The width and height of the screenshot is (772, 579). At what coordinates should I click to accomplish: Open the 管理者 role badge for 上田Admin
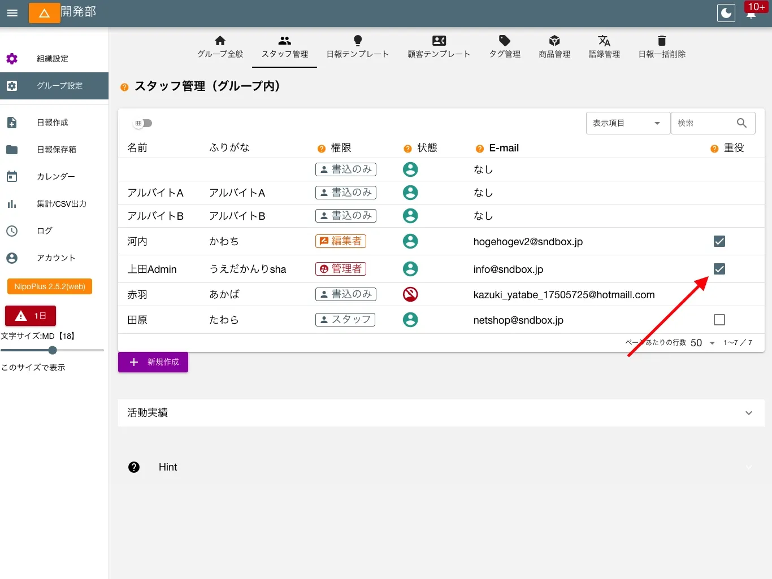pyautogui.click(x=341, y=269)
